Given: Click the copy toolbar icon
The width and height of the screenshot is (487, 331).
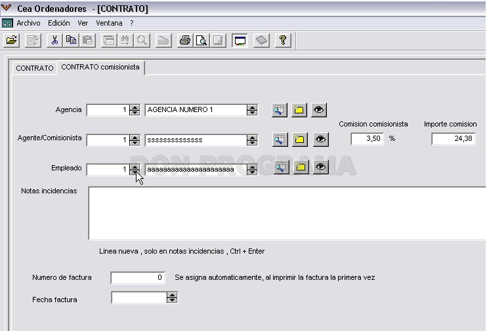Looking at the screenshot, I should (x=71, y=41).
